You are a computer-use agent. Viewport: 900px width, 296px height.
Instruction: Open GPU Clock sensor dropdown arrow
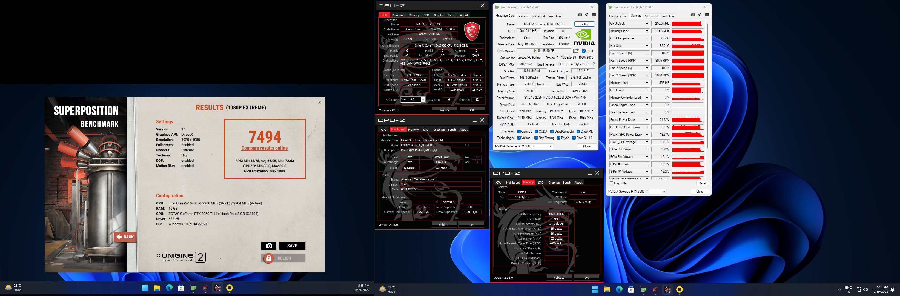coord(647,24)
